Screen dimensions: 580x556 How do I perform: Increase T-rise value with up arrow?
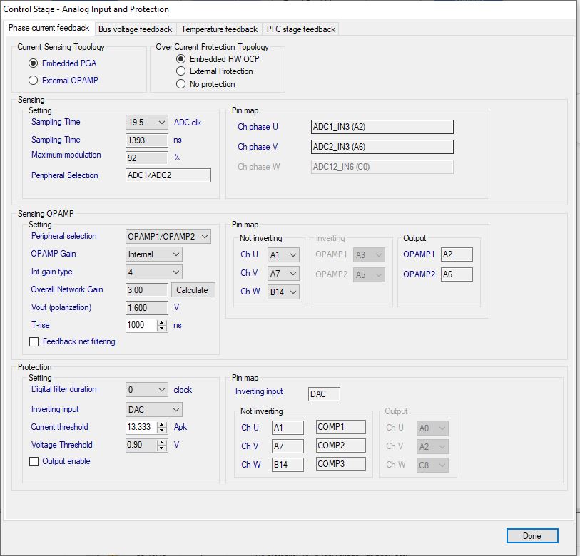(x=162, y=322)
